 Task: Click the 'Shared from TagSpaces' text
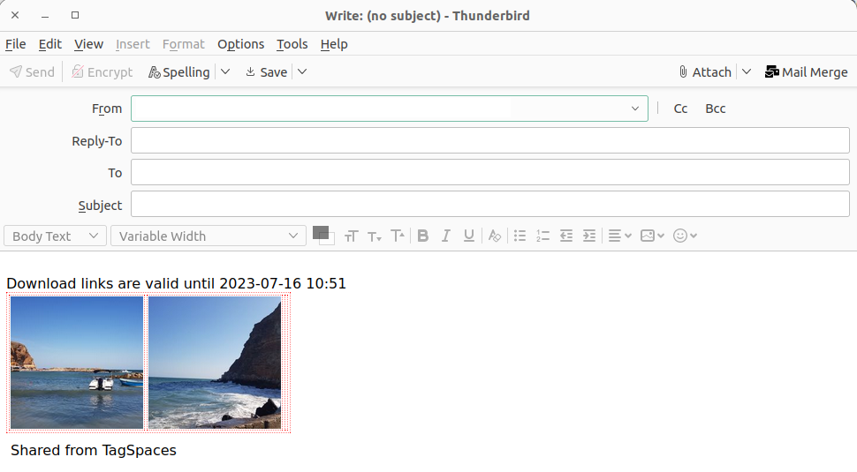point(94,450)
